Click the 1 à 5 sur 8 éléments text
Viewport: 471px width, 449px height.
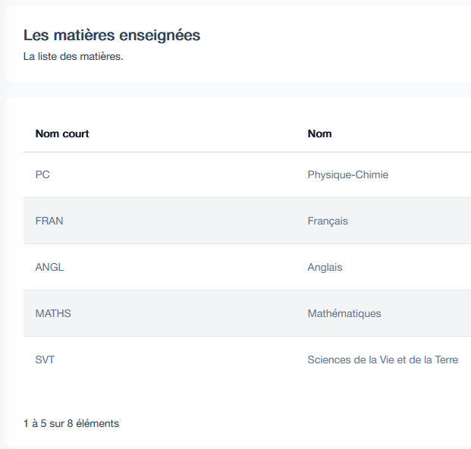pos(71,423)
